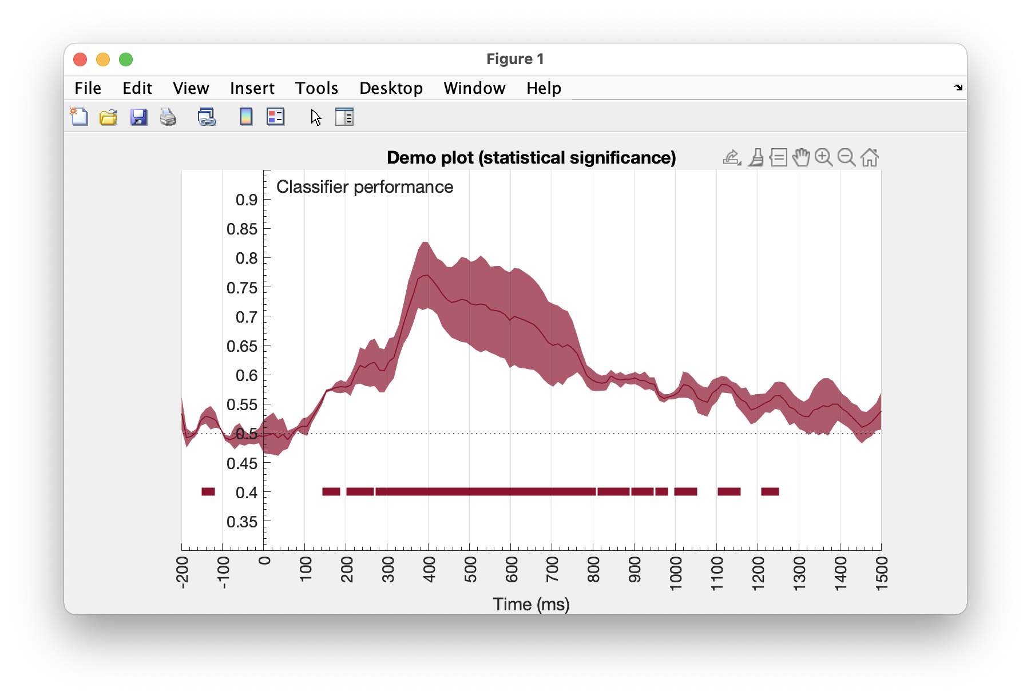Click the New Figure toolbar icon
The image size is (1031, 699).
point(79,117)
